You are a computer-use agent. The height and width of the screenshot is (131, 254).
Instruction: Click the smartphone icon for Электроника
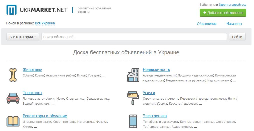pos(133,121)
